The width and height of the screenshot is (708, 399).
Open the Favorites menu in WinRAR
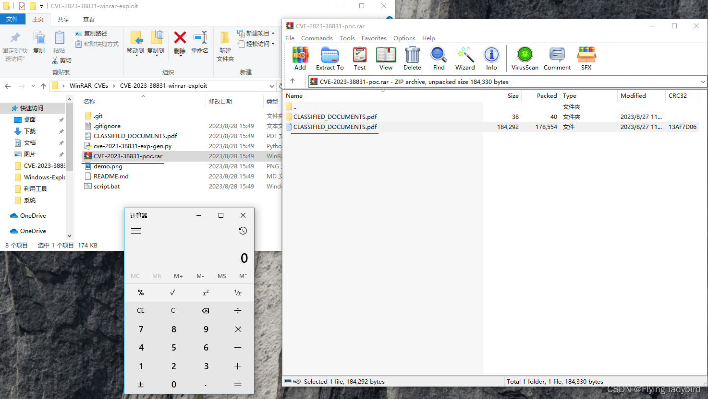click(374, 38)
